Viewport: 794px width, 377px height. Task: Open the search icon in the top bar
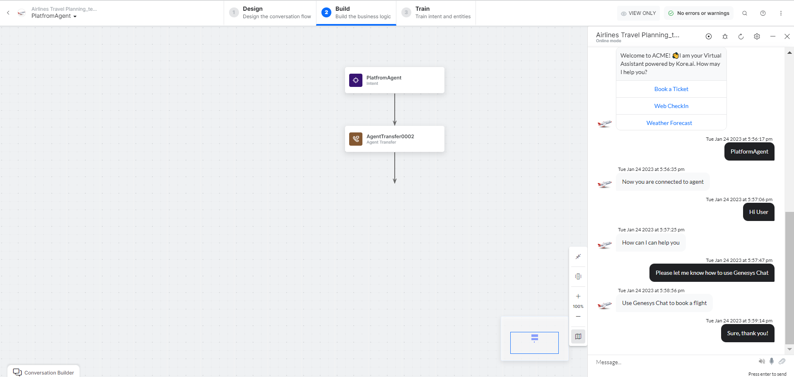coord(745,13)
